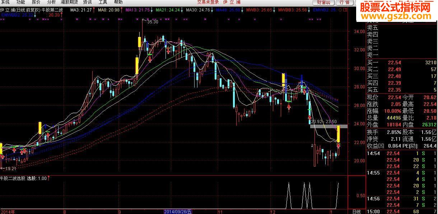Open the 工具 menu
This screenshot has width=438, height=214.
coord(103,2)
